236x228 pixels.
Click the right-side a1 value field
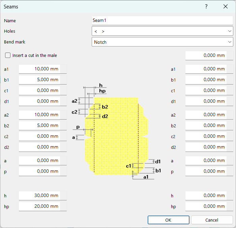206,69
